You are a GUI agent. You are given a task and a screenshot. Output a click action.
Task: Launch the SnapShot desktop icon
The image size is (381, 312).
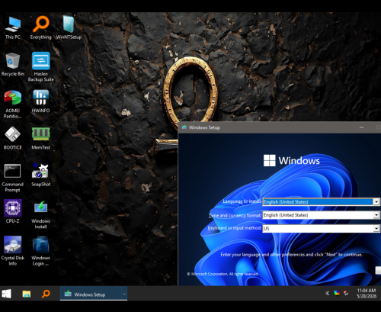tap(40, 175)
